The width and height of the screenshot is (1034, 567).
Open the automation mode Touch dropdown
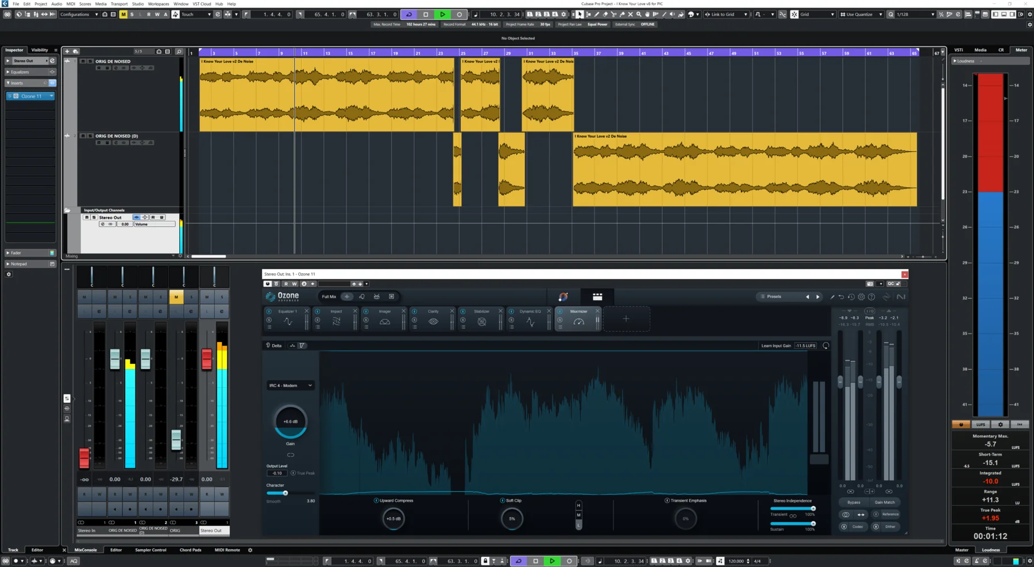coord(195,14)
